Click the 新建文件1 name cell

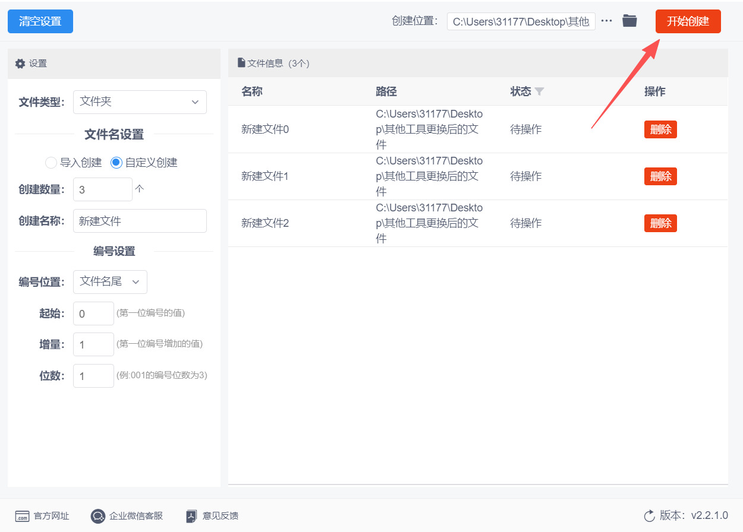[265, 176]
